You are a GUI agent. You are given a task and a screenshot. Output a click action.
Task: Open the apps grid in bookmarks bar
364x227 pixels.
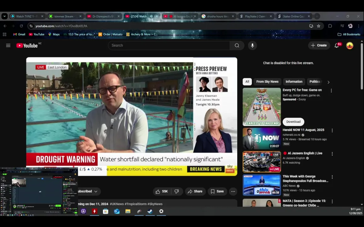click(4, 34)
